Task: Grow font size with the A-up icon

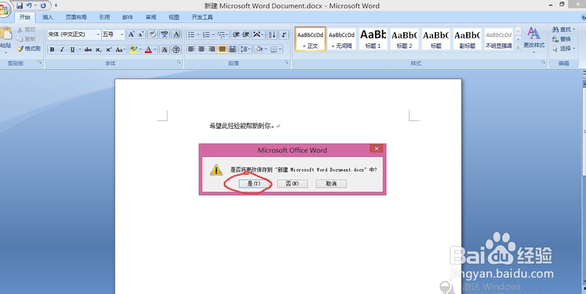Action: click(131, 35)
